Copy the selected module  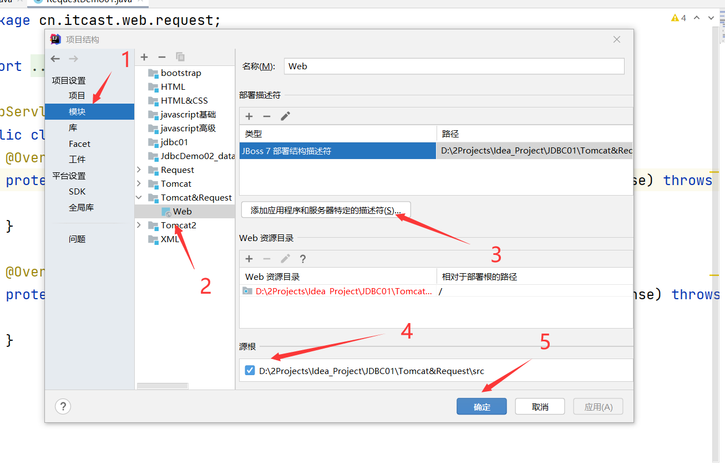[x=180, y=57]
